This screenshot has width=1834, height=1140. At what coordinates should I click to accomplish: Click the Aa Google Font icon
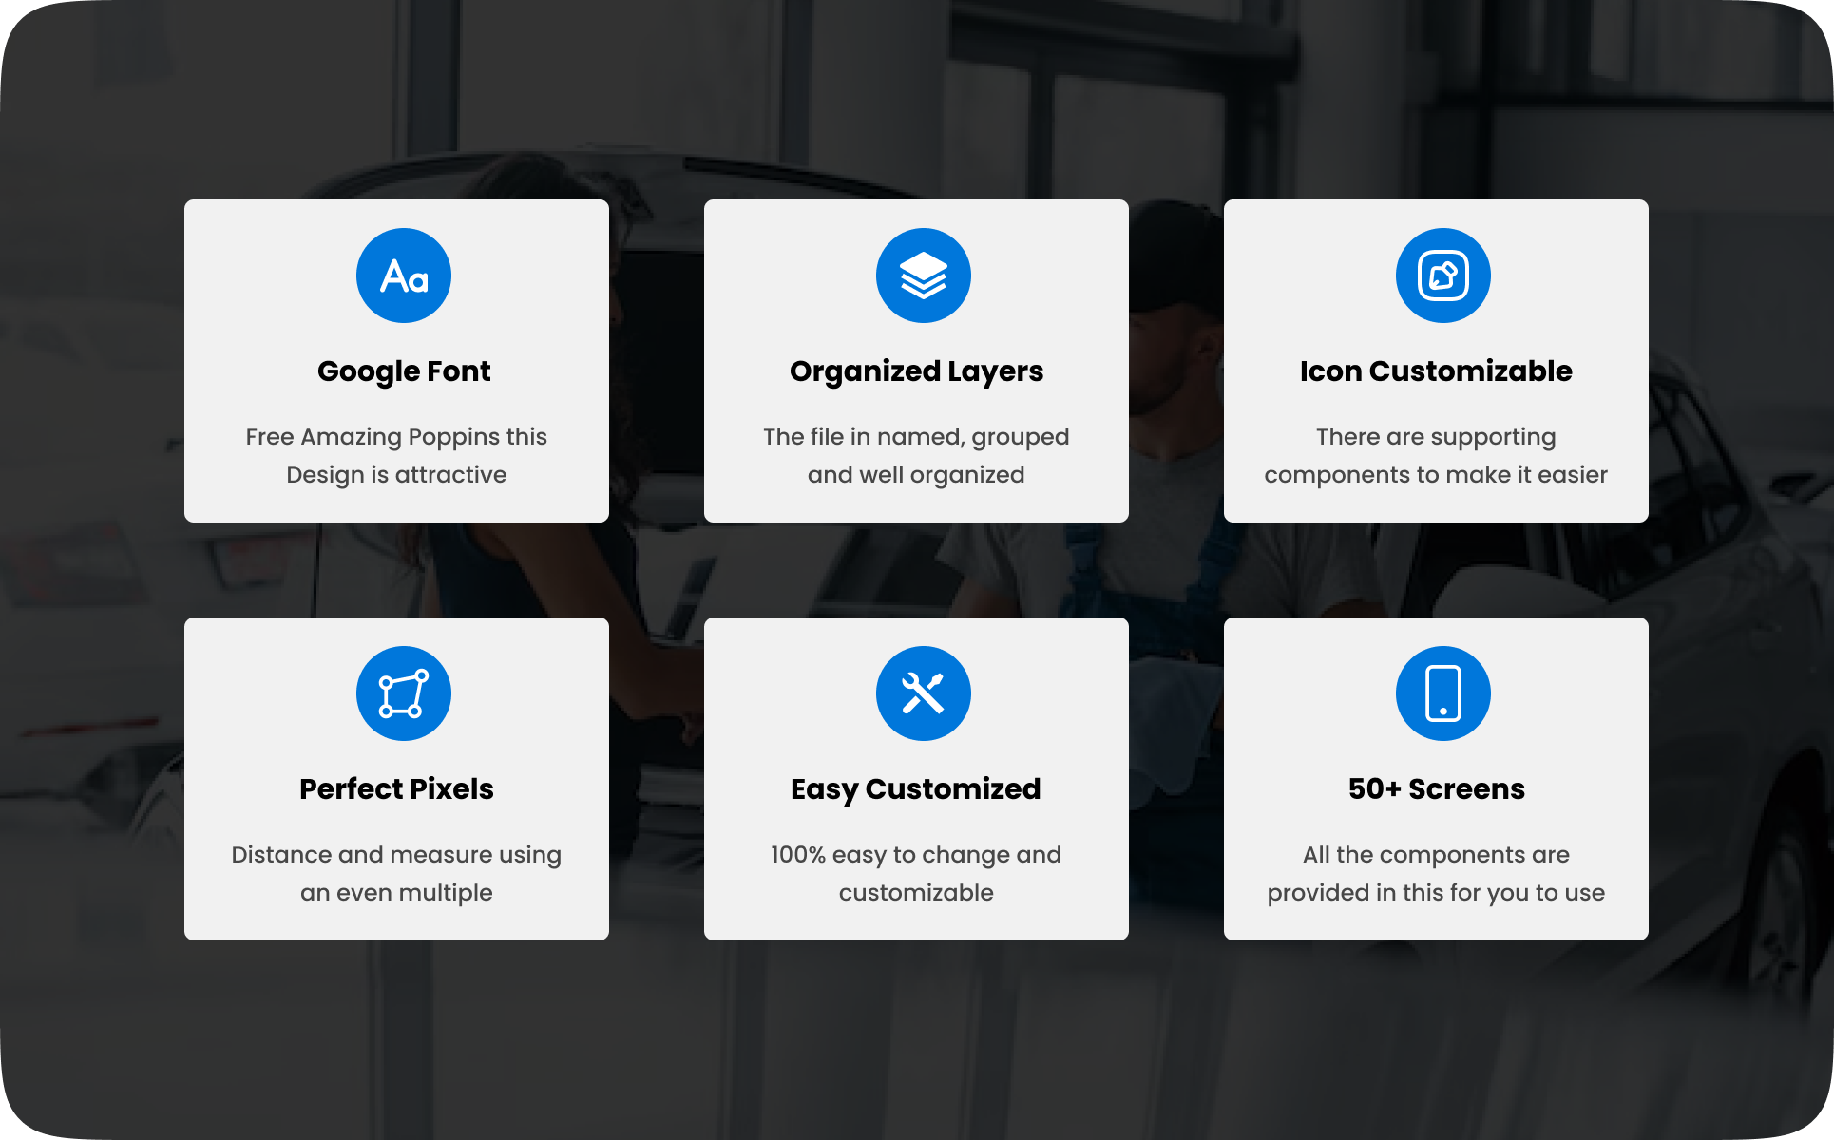click(x=403, y=275)
